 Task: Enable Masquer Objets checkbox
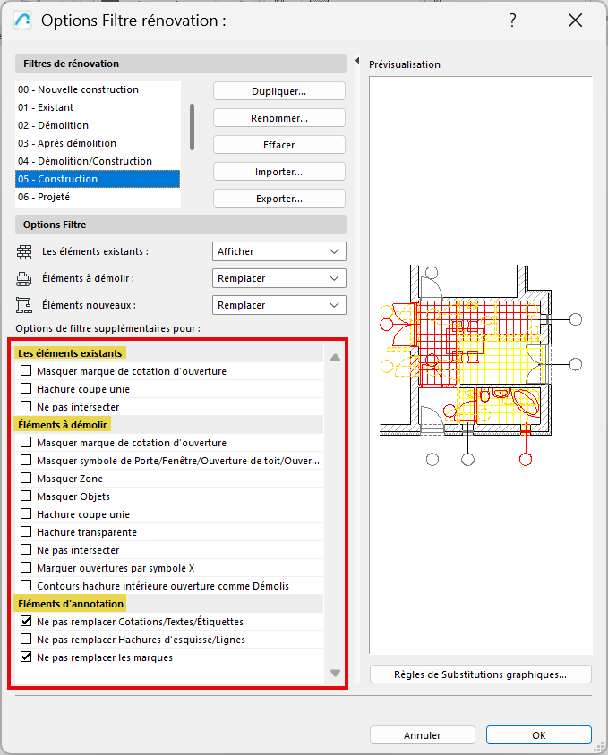(26, 496)
